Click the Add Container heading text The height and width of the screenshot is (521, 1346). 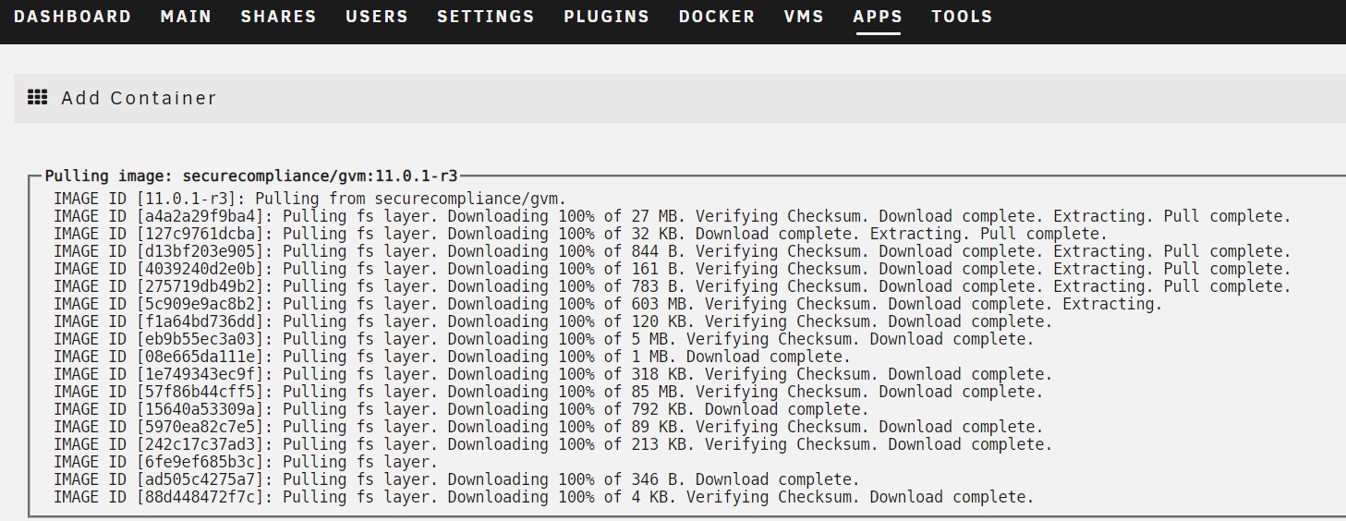click(139, 98)
